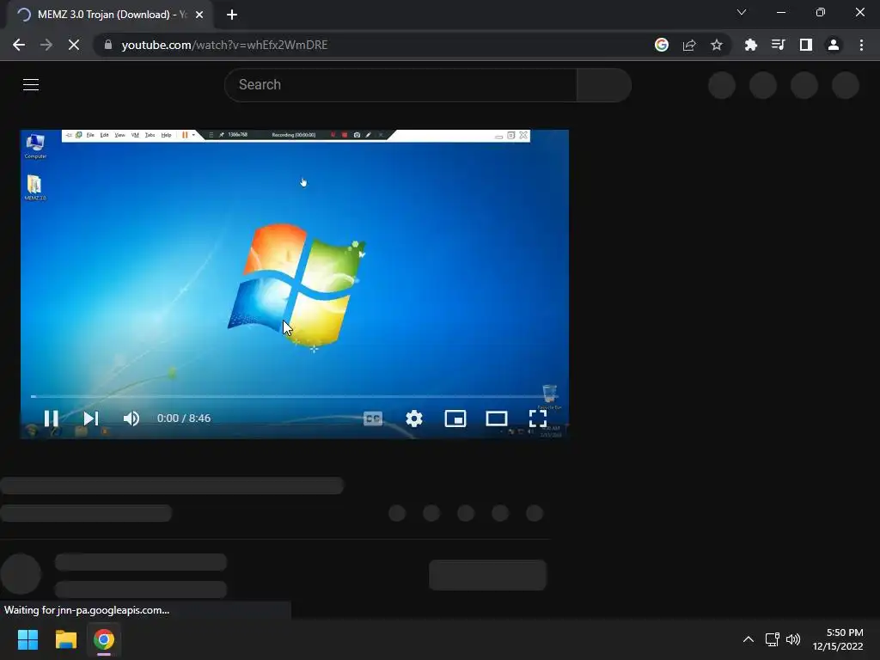This screenshot has width=880, height=660.
Task: Toggle the Chrome side panel
Action: click(x=806, y=45)
